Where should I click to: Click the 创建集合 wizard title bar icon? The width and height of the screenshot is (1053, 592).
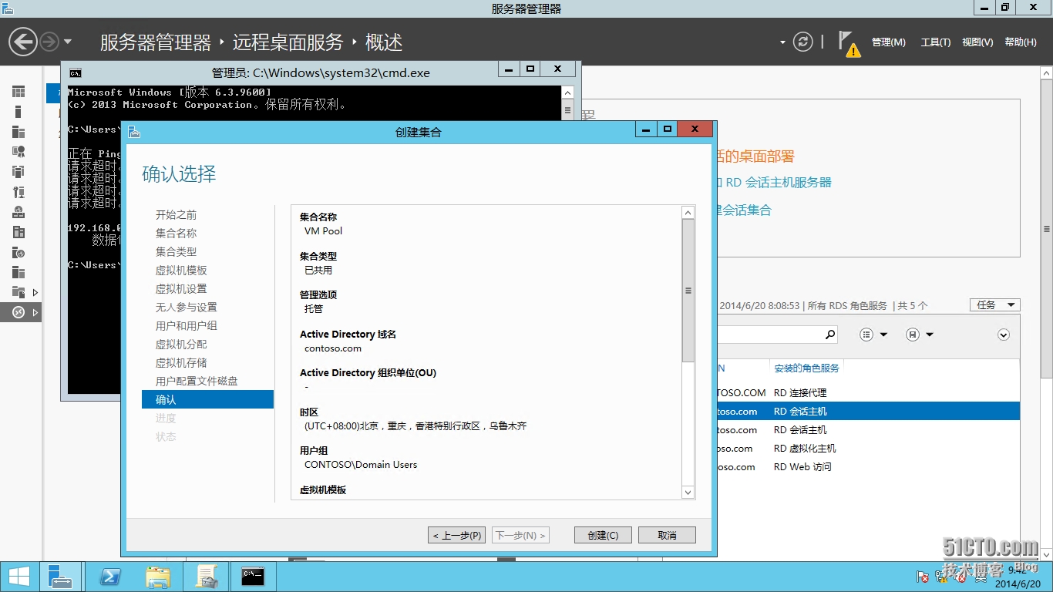pos(134,132)
